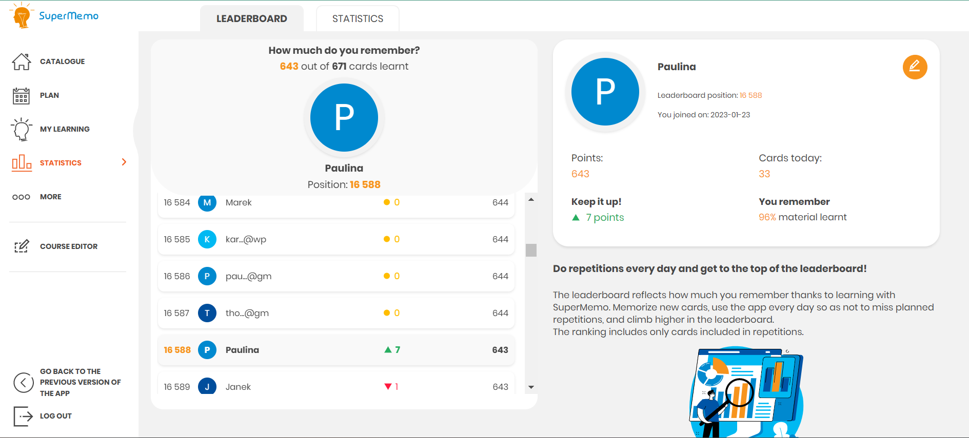The image size is (969, 438).
Task: Go back to the previous app version
Action: [81, 382]
